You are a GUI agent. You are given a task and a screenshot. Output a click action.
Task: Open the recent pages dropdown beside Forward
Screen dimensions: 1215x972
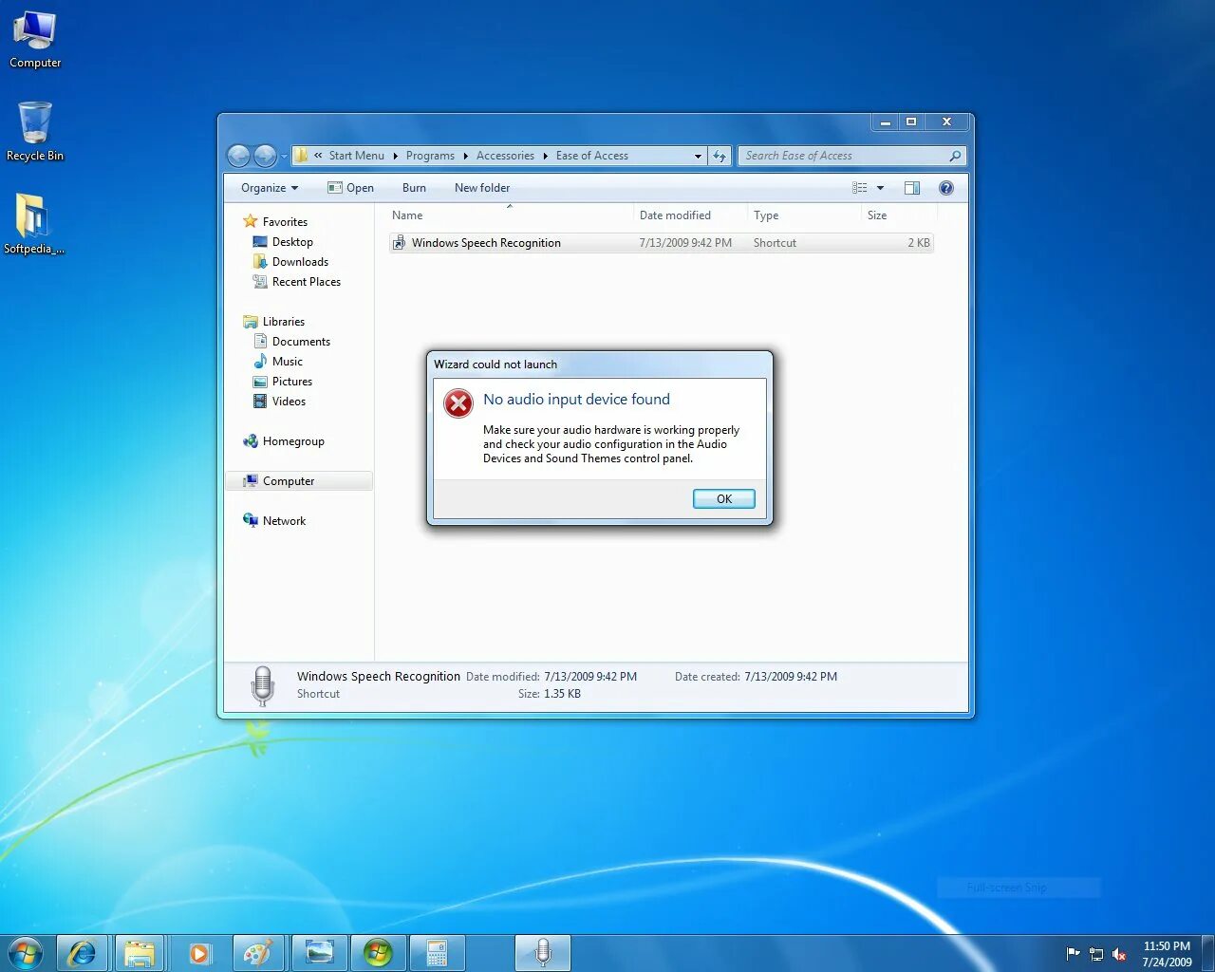pyautogui.click(x=284, y=157)
